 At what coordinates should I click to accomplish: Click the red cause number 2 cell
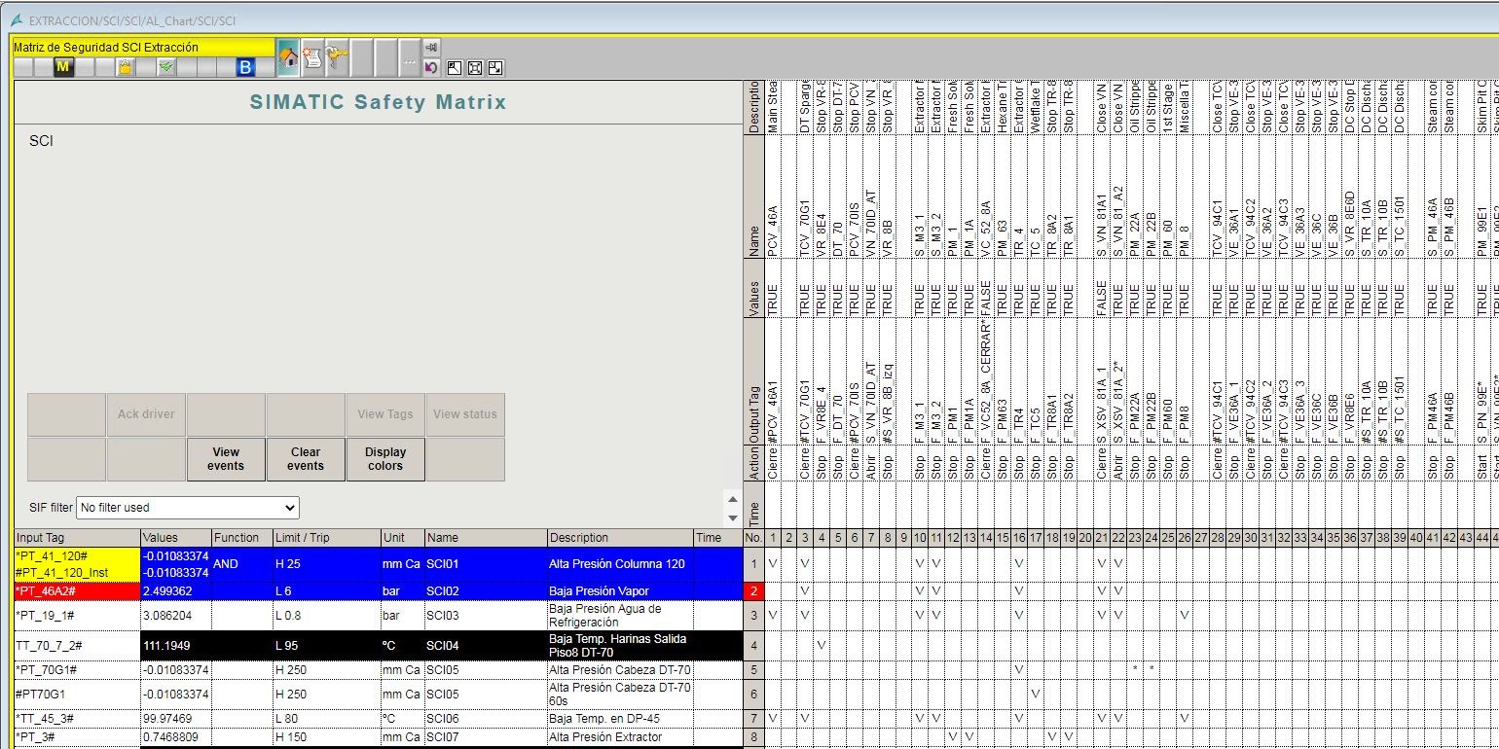752,591
